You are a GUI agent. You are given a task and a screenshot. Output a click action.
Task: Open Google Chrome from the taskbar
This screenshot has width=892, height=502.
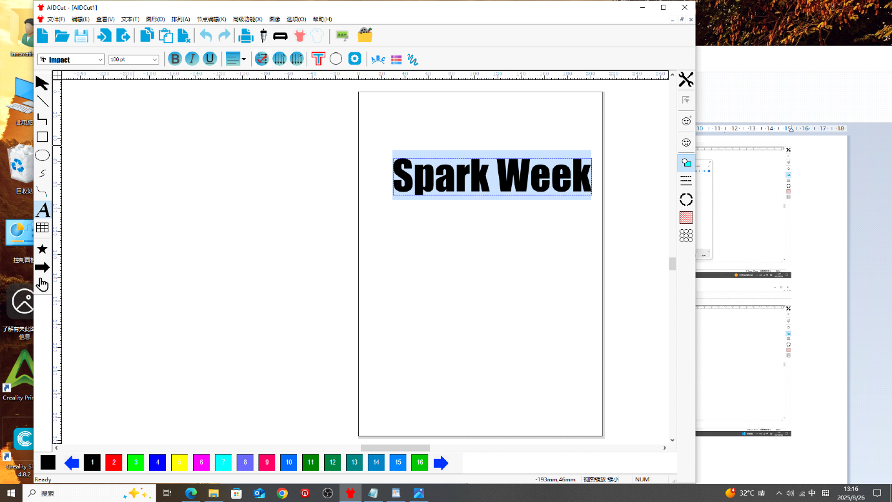pos(282,493)
